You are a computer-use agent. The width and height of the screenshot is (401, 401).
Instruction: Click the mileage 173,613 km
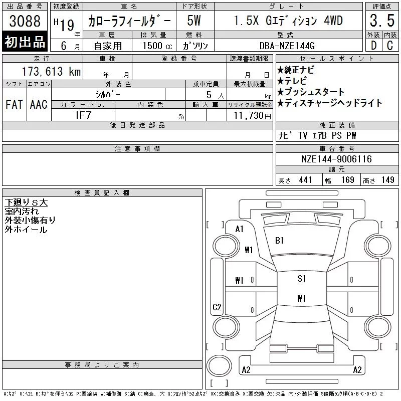[x=52, y=71]
